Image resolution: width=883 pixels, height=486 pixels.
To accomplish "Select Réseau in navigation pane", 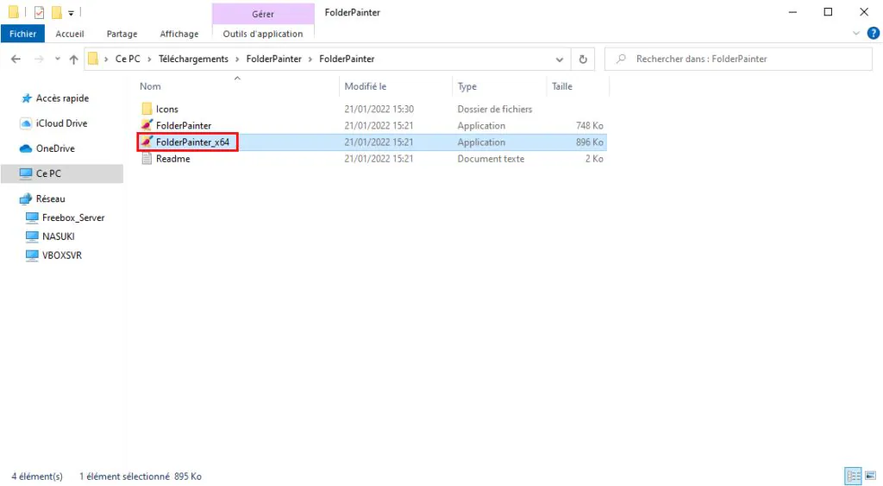I will pos(51,199).
